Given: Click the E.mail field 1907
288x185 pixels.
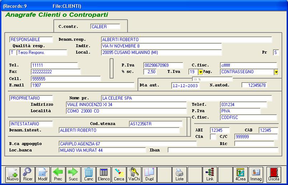Looking at the screenshot, I should coord(83,85).
